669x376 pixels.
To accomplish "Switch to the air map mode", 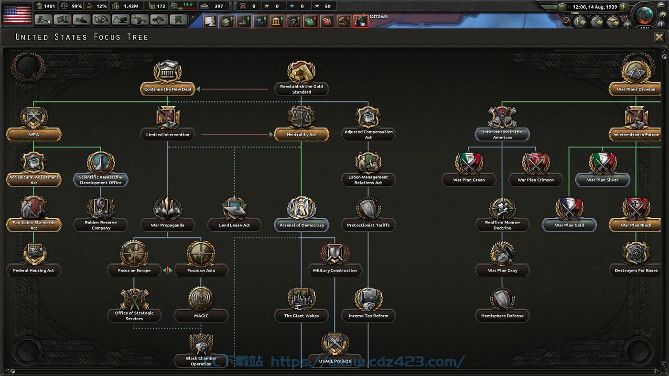I will (x=614, y=21).
